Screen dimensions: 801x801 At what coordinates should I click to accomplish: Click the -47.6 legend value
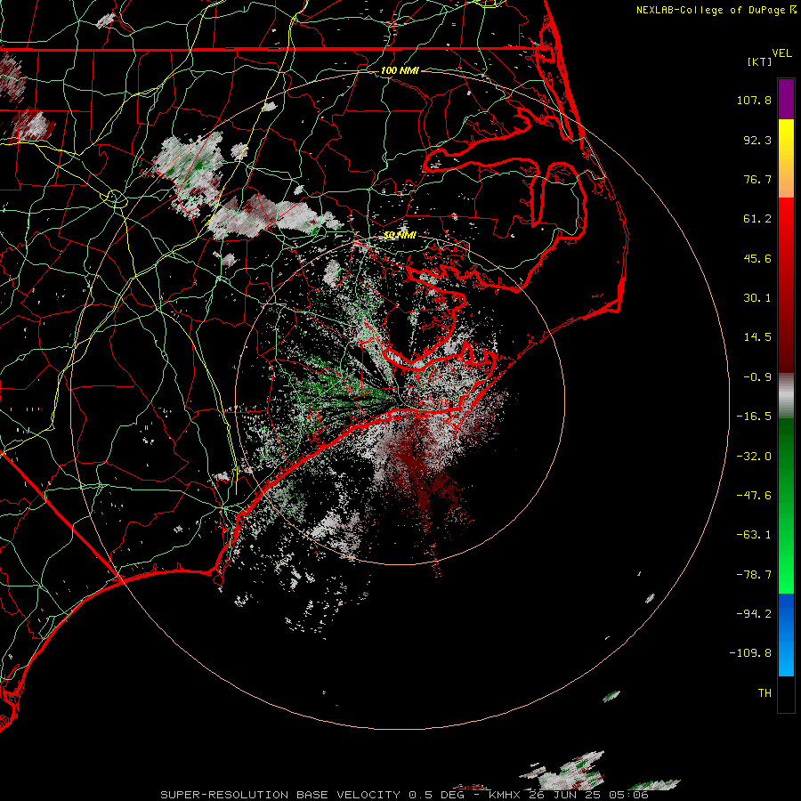click(x=754, y=496)
